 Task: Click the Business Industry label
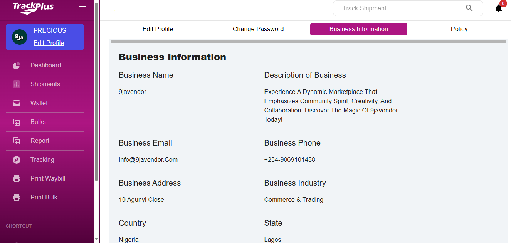pyautogui.click(x=295, y=183)
